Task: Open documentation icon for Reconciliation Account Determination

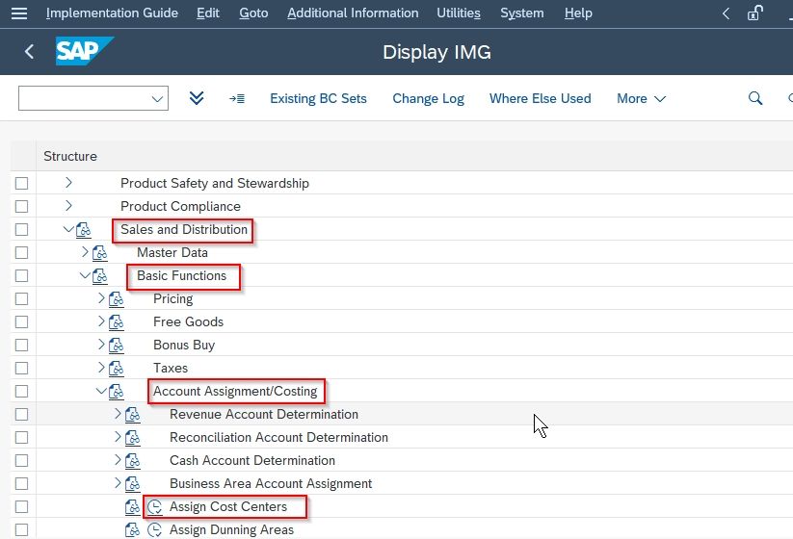Action: pos(133,438)
